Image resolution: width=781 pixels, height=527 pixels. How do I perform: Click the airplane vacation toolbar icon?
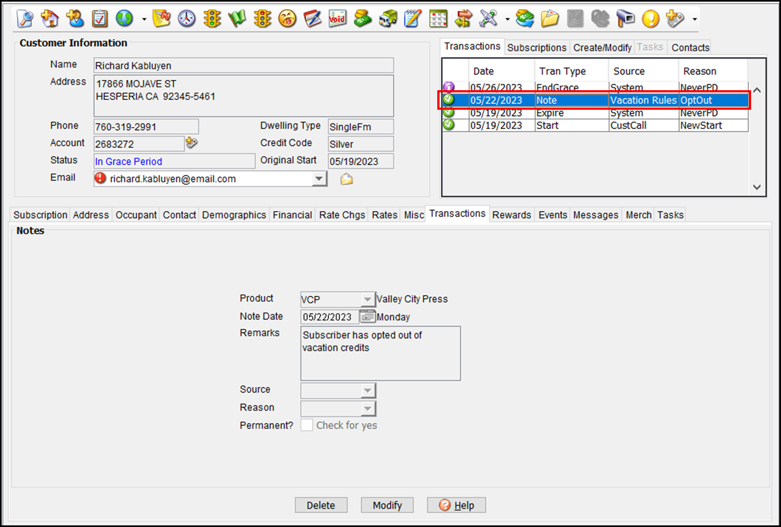(488, 19)
